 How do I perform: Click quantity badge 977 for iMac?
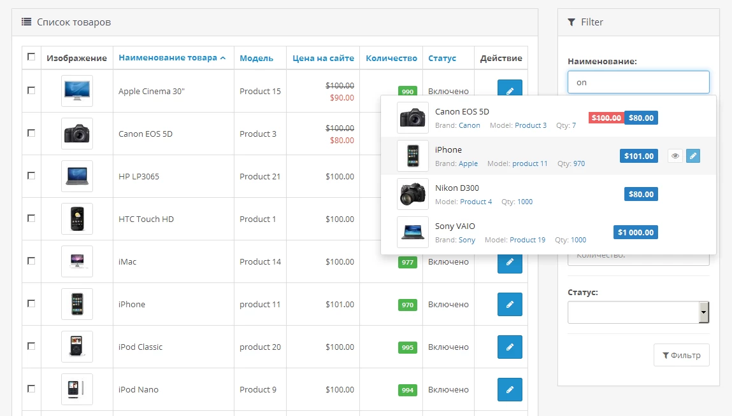408,262
